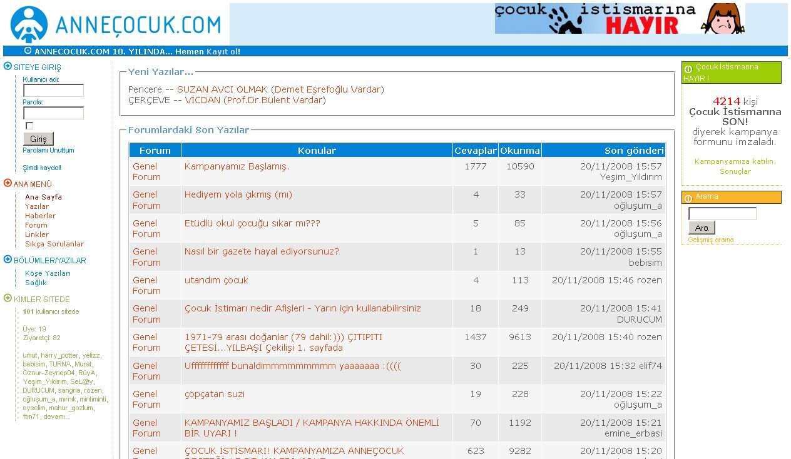The height and width of the screenshot is (459, 791).
Task: Click the Çocuk İstismarına Hayır panel icon
Action: 688,69
